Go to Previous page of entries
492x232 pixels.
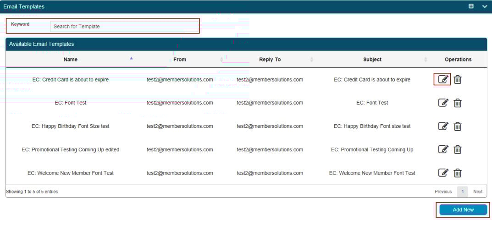443,192
